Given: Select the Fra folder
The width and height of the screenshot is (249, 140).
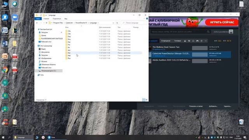Looking at the screenshot, I should click(69, 45).
